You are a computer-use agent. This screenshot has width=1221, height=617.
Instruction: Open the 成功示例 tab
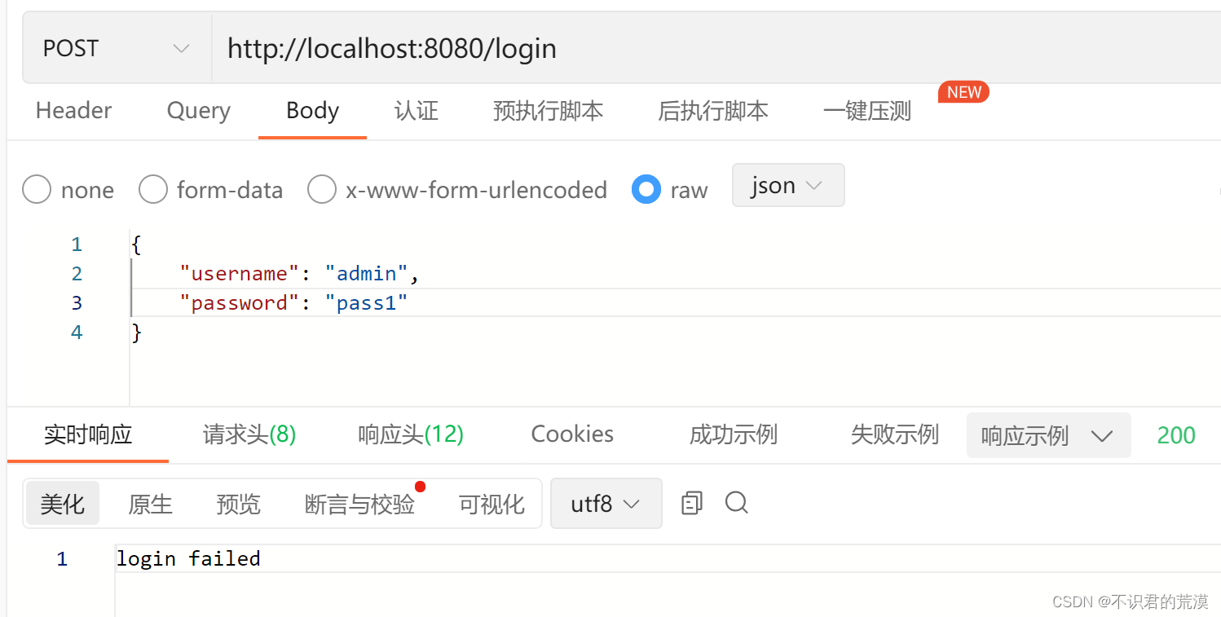click(734, 434)
